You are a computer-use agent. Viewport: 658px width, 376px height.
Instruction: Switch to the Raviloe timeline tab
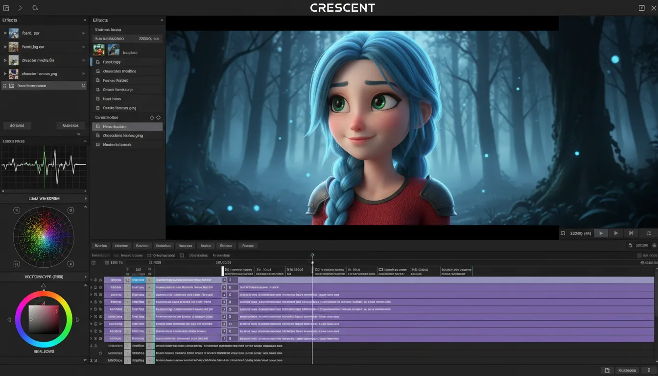[142, 246]
